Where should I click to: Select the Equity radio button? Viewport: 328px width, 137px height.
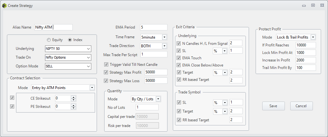[x=49, y=40]
